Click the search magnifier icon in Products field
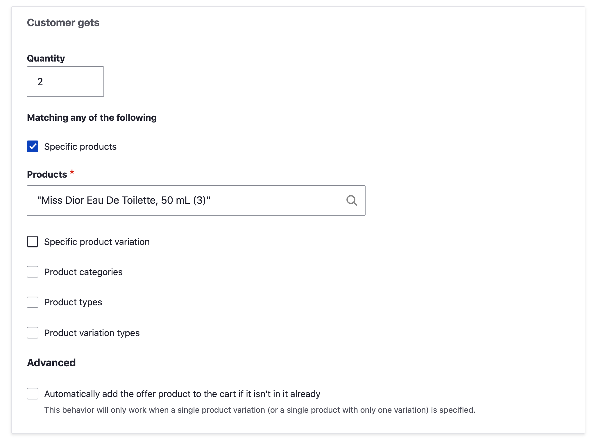 coord(352,201)
